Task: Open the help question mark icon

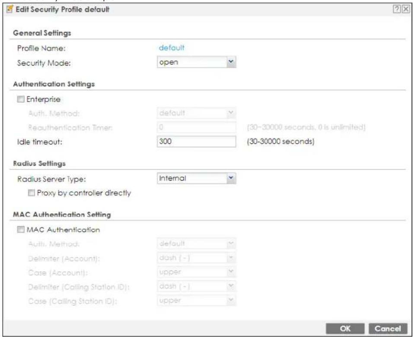Action: coord(396,9)
